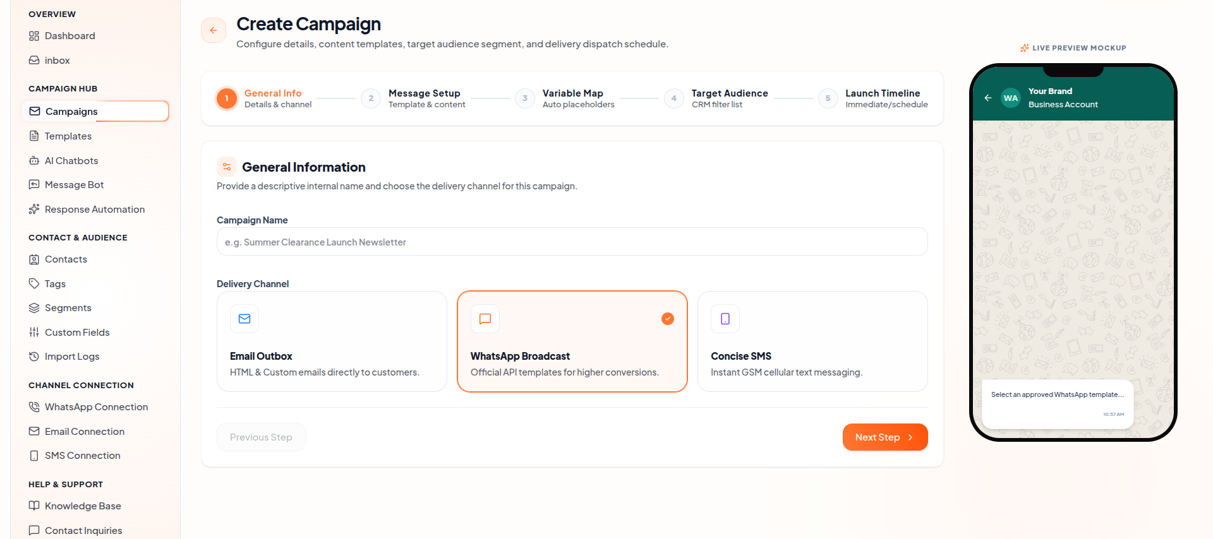Open inbox from the sidebar
The width and height of the screenshot is (1213, 539).
coord(95,61)
